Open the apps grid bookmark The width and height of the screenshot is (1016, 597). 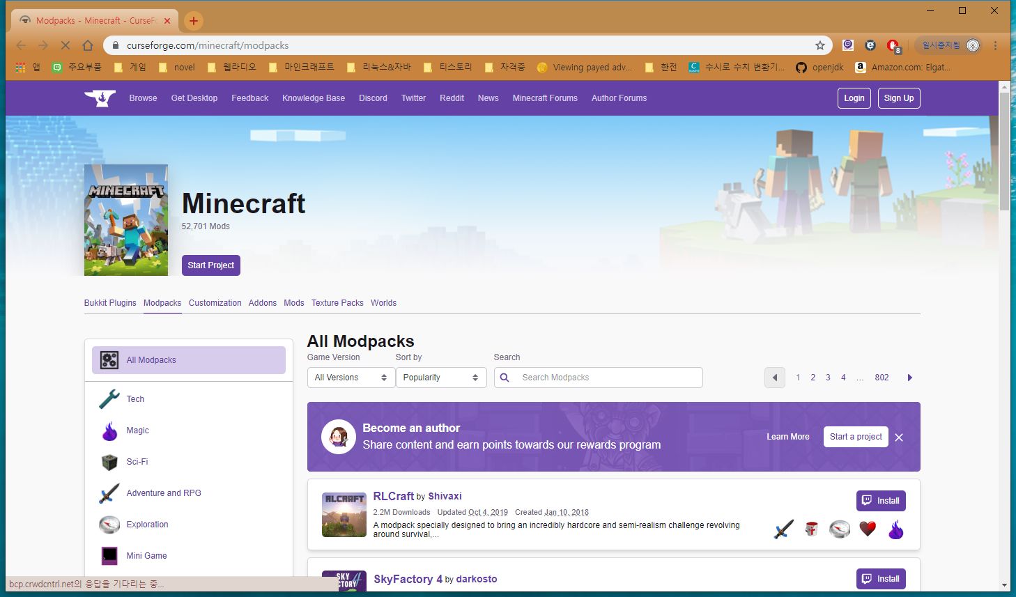(27, 68)
